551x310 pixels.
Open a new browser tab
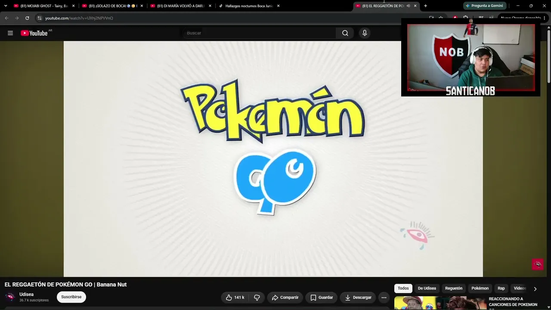(425, 6)
